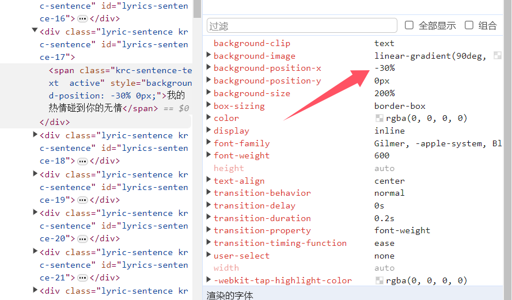Collapse the lyrics-sentence-17 div node

coord(35,31)
